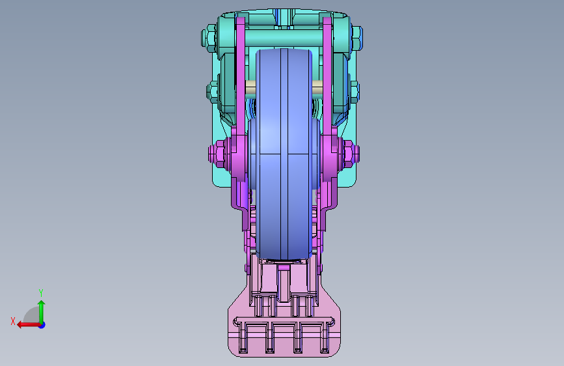This screenshot has height=366, width=564.
Task: Select the cyan hex bolt head at top right
Action: pyautogui.click(x=356, y=38)
